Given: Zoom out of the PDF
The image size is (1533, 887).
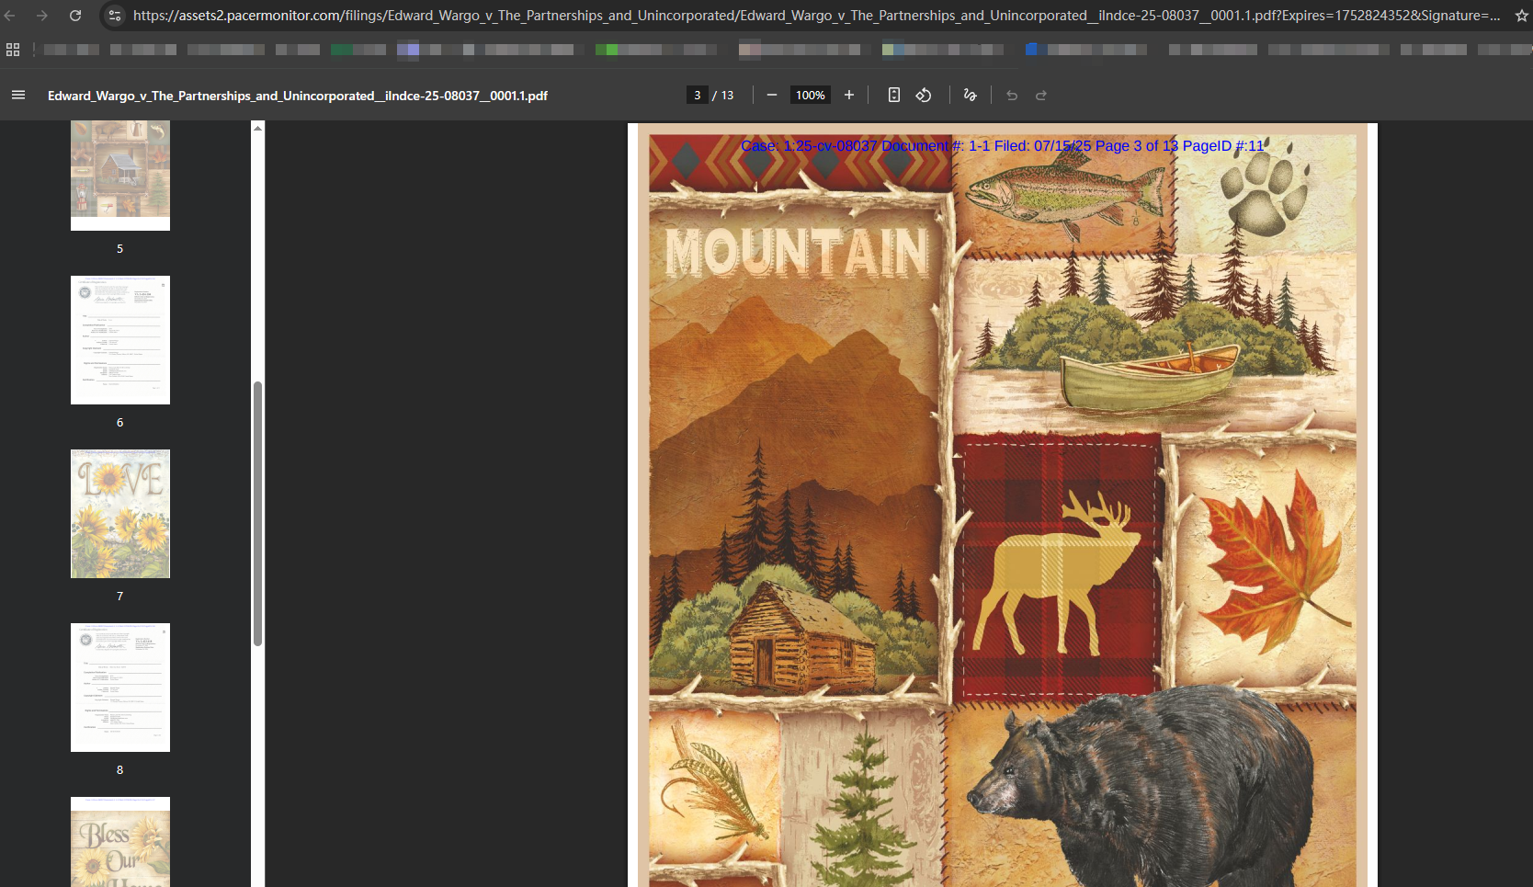Looking at the screenshot, I should coord(772,95).
